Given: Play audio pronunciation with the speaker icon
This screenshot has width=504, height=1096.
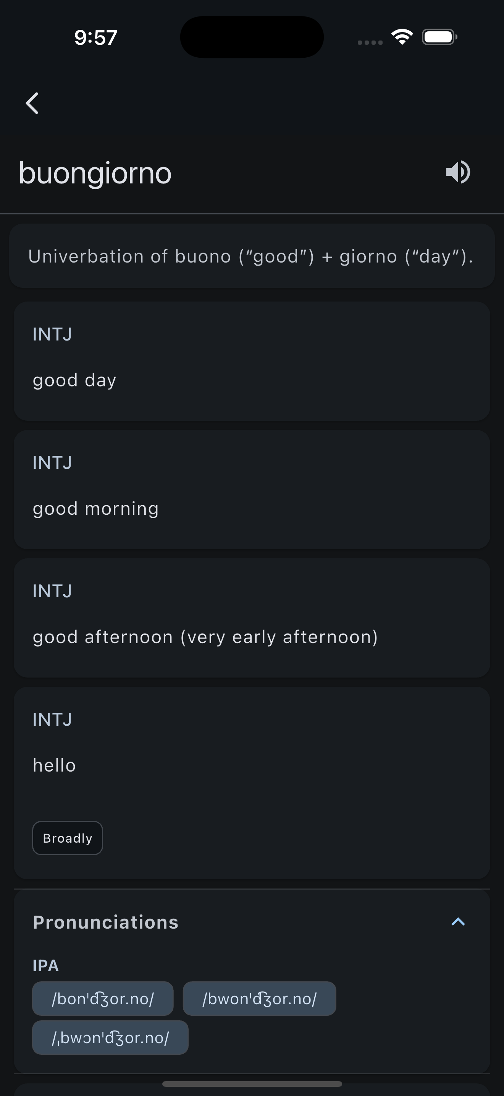Looking at the screenshot, I should coord(458,172).
